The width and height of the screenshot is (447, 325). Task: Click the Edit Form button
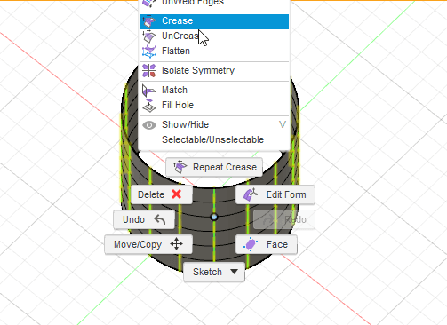(275, 194)
